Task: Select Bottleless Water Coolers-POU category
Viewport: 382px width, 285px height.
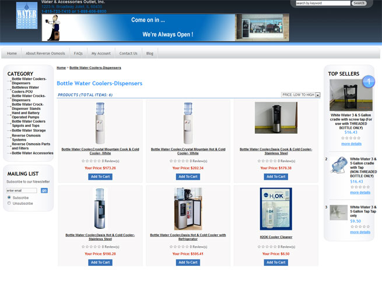Action: 25,90
